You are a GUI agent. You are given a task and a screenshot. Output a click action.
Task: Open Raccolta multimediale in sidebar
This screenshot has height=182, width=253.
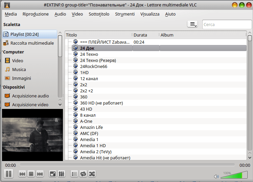coord(30,43)
